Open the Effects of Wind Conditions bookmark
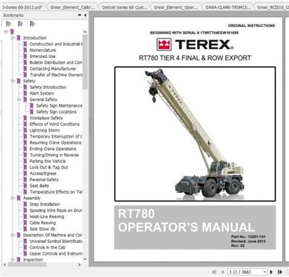 point(55,124)
